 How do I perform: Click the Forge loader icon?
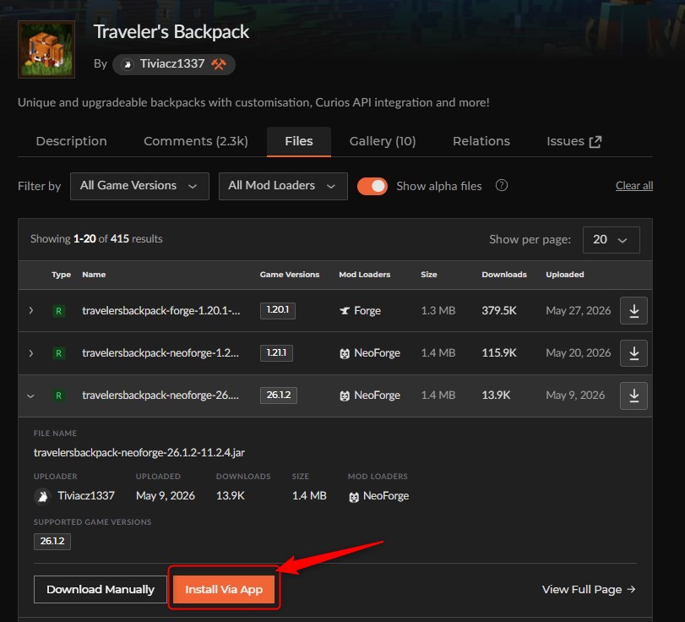tap(345, 311)
